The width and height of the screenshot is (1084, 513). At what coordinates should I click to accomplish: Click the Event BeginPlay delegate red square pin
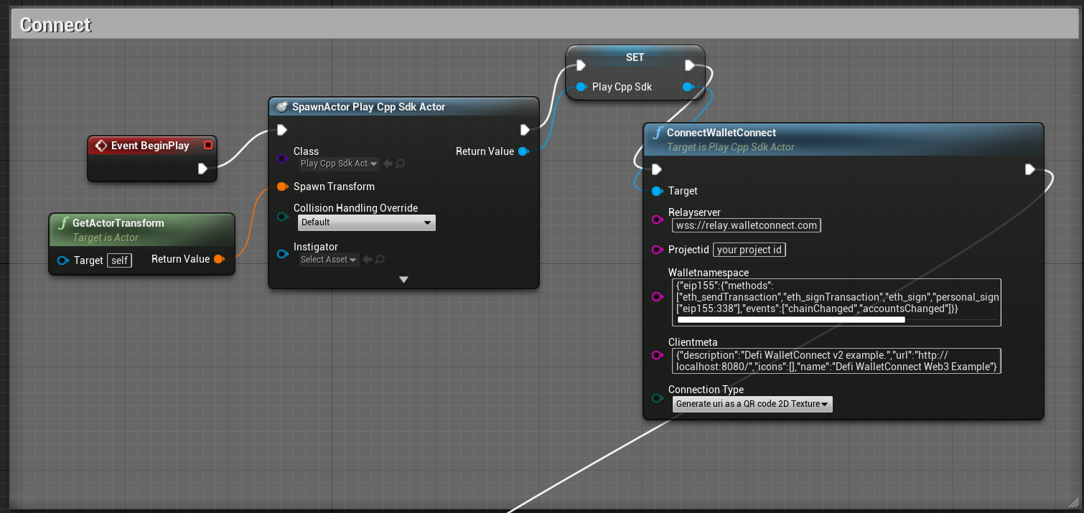click(207, 146)
